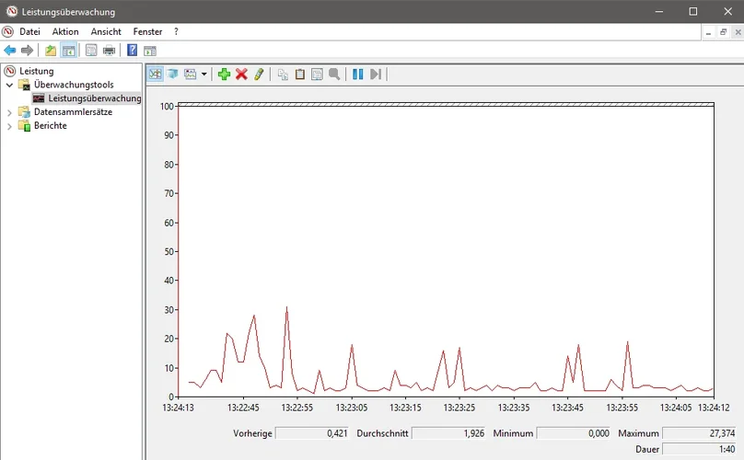Click the Highlight pencil icon
The image size is (744, 460).
[x=259, y=74]
